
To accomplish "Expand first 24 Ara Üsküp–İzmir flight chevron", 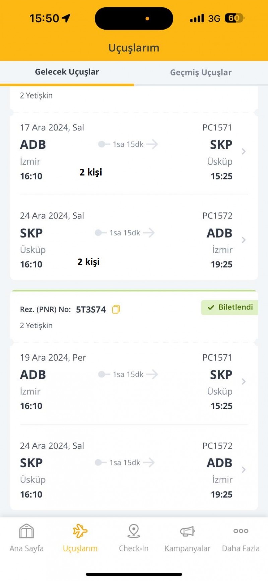I will tap(244, 240).
